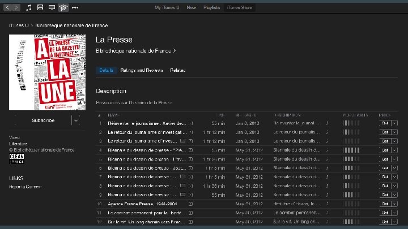Image resolution: width=408 pixels, height=229 pixels.
Task: Show description info for row 4
Action: coord(327,150)
